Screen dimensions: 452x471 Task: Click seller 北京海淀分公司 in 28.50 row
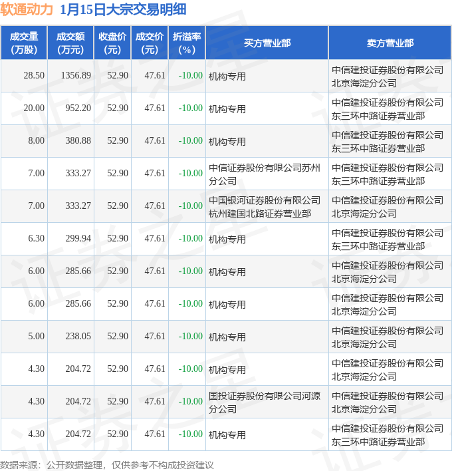(x=364, y=83)
